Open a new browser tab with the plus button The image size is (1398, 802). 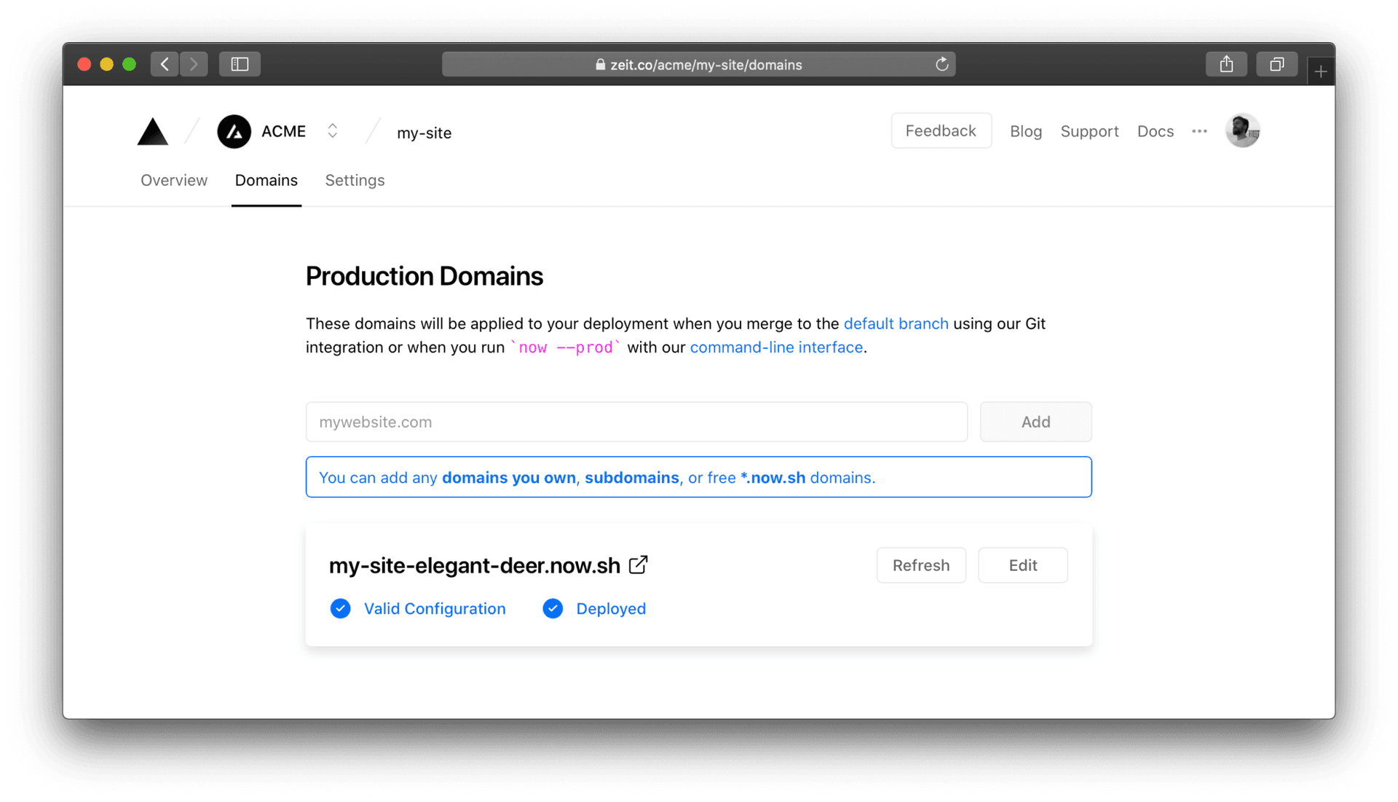(x=1320, y=71)
